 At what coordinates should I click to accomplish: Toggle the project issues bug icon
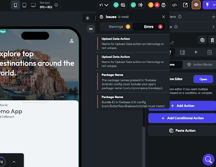(x=163, y=5)
